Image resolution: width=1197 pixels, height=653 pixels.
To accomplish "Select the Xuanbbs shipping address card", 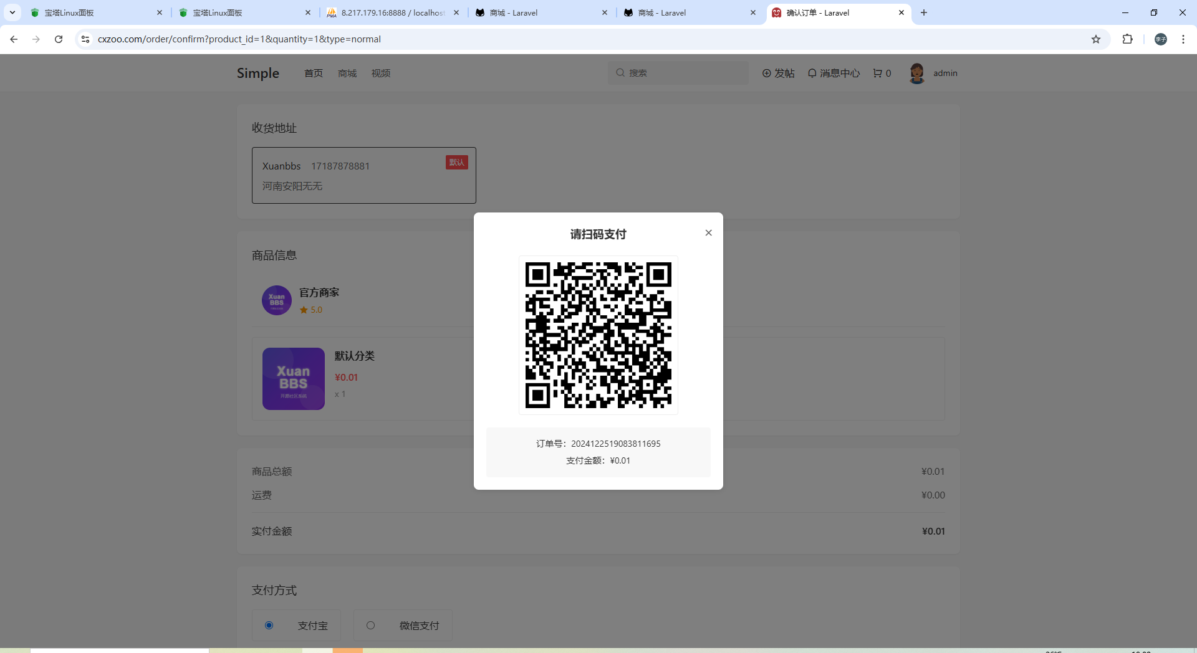I will point(364,175).
